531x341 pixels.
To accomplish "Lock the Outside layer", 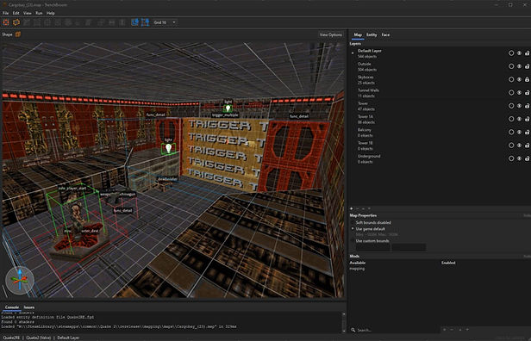I will pyautogui.click(x=528, y=66).
